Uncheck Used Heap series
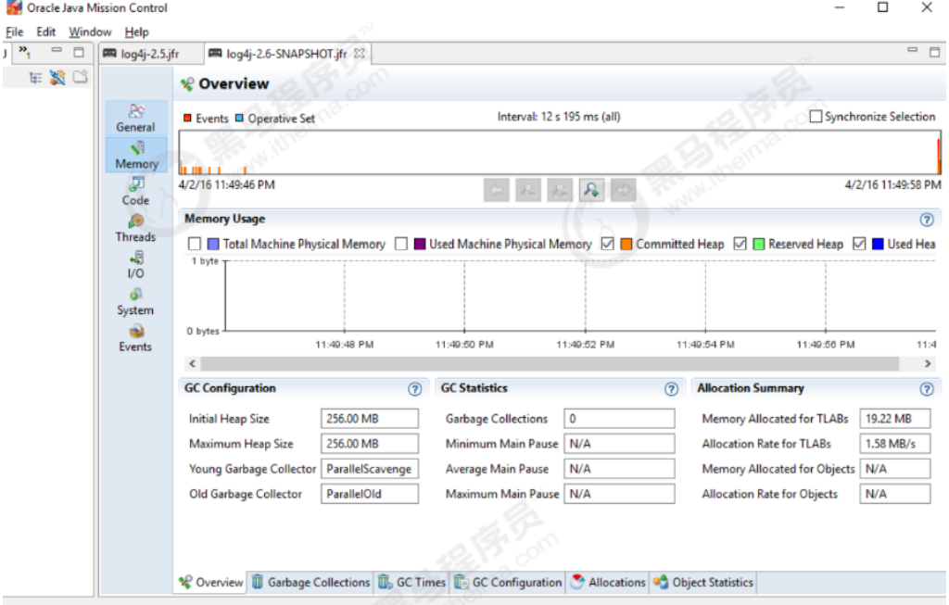This screenshot has width=949, height=605. pos(859,244)
